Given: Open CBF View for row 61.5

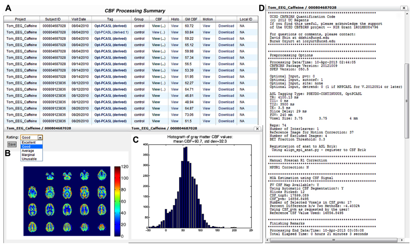Looking at the screenshot, I should point(156,121).
